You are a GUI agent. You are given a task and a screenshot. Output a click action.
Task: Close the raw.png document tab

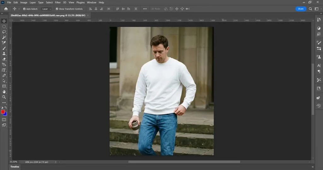[x=88, y=15]
